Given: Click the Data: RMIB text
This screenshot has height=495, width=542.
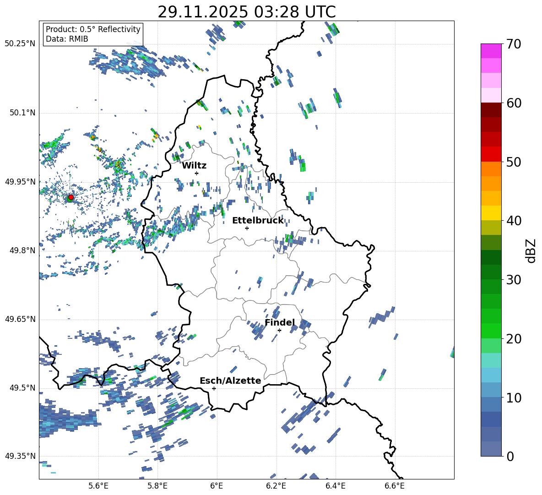Looking at the screenshot, I should 67,39.
